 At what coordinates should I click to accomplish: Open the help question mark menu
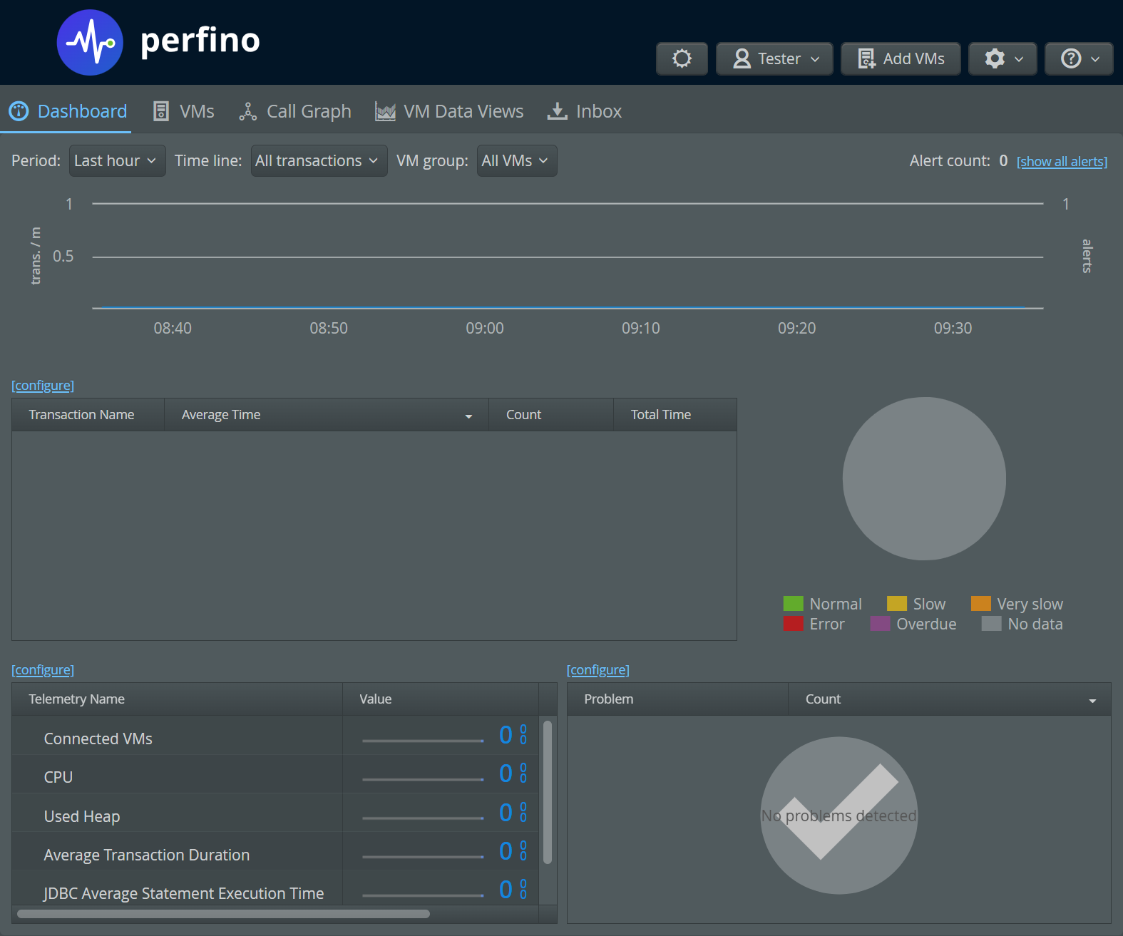1079,58
